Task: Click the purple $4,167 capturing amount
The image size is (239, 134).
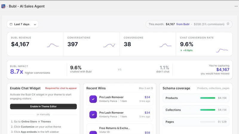Action: click(x=223, y=70)
